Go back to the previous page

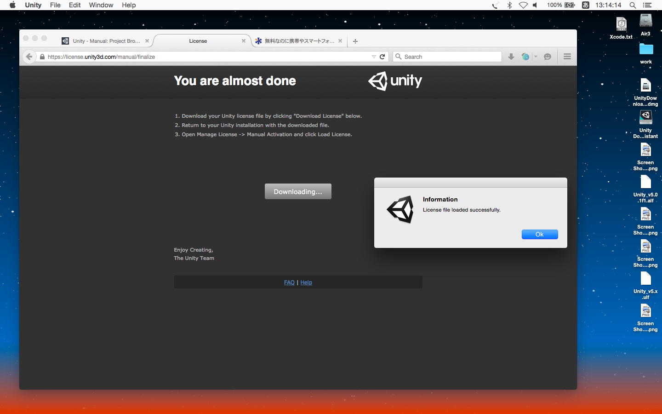pos(29,57)
